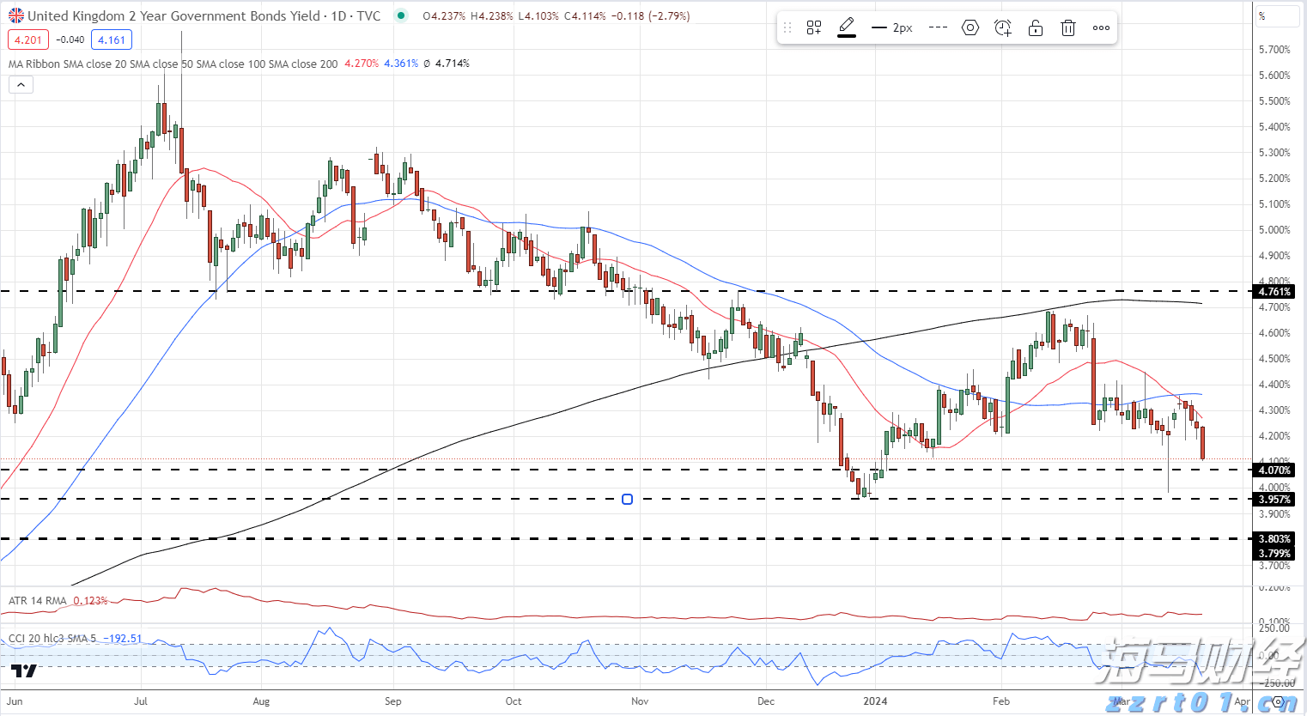Add alert on drawing clock icon

pos(1002,27)
